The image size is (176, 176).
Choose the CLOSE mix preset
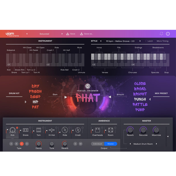pyautogui.click(x=140, y=83)
